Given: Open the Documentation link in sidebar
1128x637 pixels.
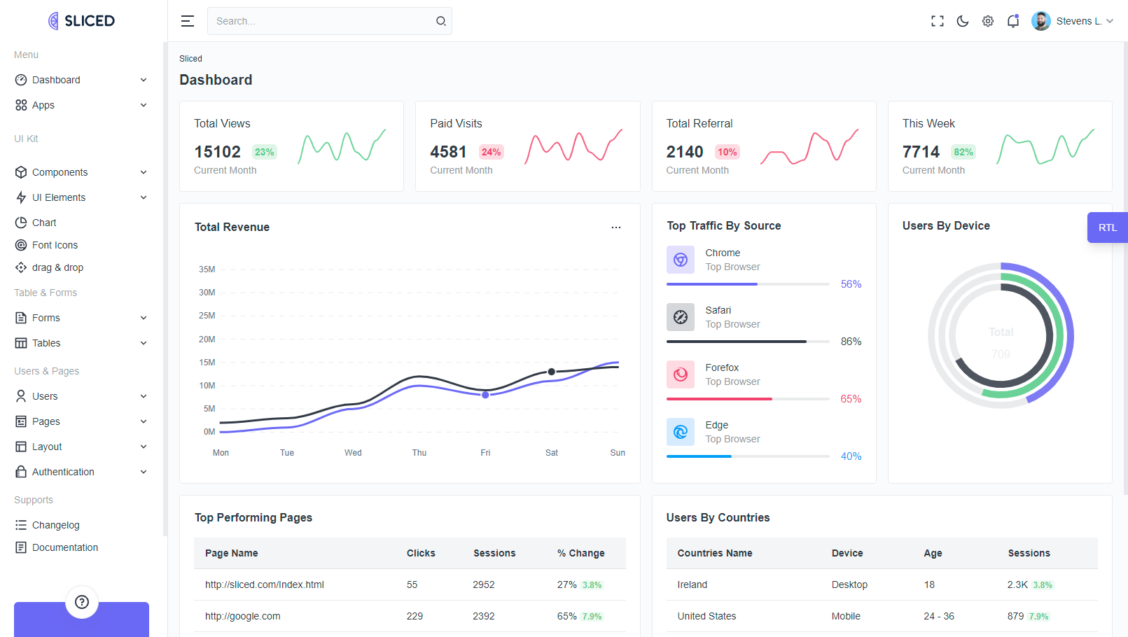Looking at the screenshot, I should click(64, 547).
